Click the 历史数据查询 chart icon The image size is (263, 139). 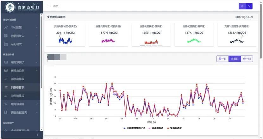click(6, 112)
